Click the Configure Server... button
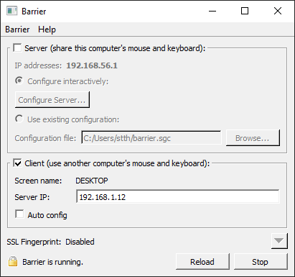Image resolution: width=295 pixels, height=277 pixels. (52, 100)
